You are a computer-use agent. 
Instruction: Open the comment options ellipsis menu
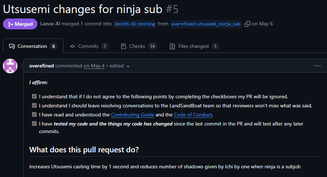[x=318, y=66]
